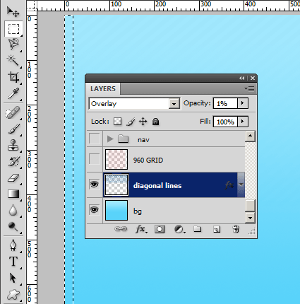Image resolution: width=300 pixels, height=304 pixels.
Task: Create new fill or adjustment layer
Action: tap(179, 229)
